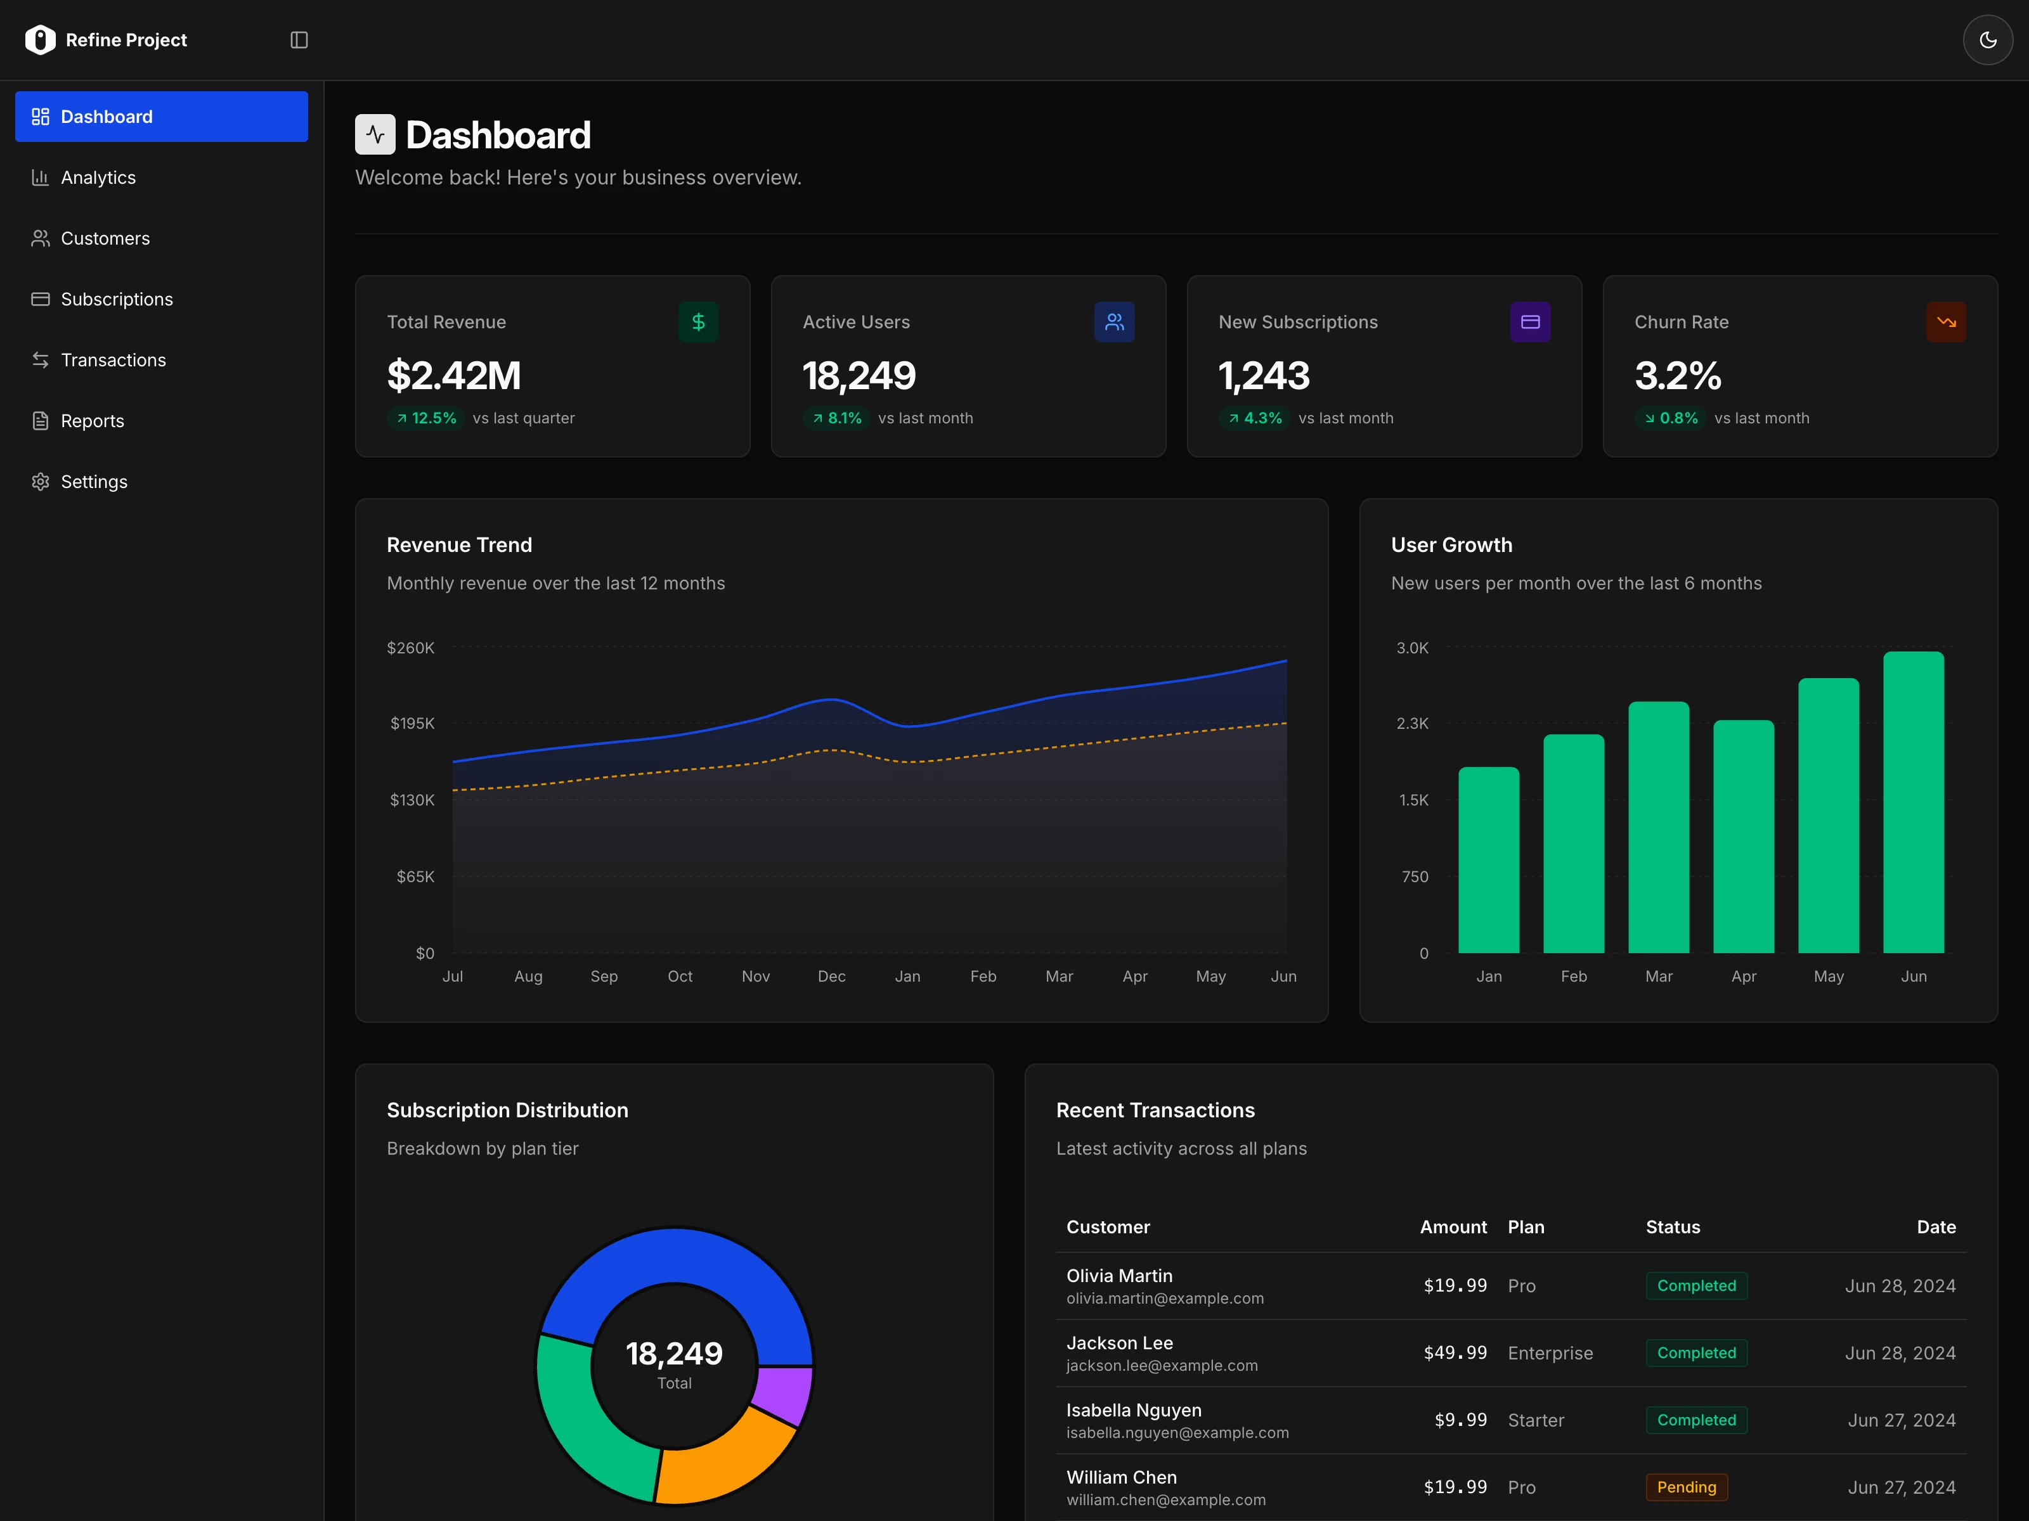Click the users icon on Active Users card

tap(1113, 322)
